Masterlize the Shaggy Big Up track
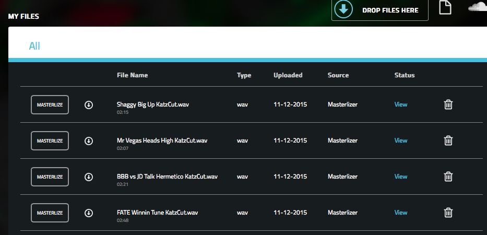 tap(50, 105)
